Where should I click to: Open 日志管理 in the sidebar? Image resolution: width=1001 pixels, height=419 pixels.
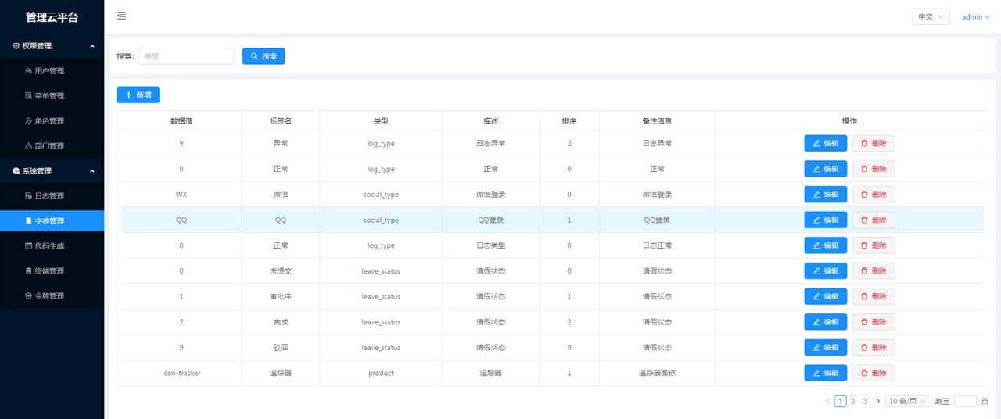(52, 196)
